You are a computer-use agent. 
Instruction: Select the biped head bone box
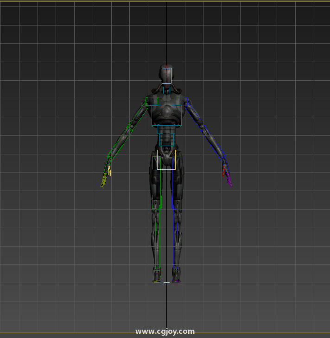click(166, 76)
